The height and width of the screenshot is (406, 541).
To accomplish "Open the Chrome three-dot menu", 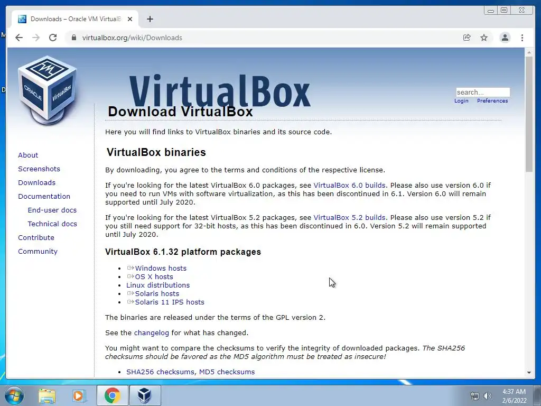I will [522, 38].
